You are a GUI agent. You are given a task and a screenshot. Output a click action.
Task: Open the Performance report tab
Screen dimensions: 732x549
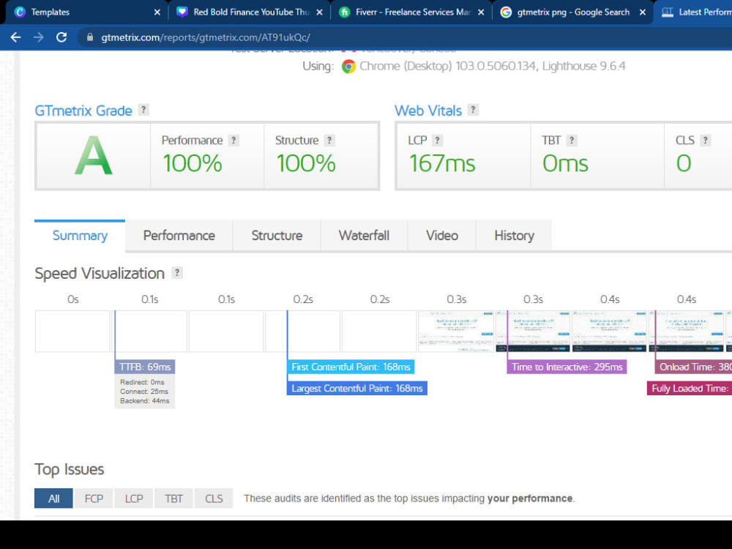coord(179,236)
